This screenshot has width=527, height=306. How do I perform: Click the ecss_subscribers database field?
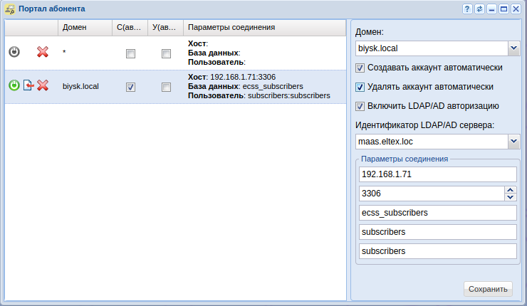coord(437,213)
